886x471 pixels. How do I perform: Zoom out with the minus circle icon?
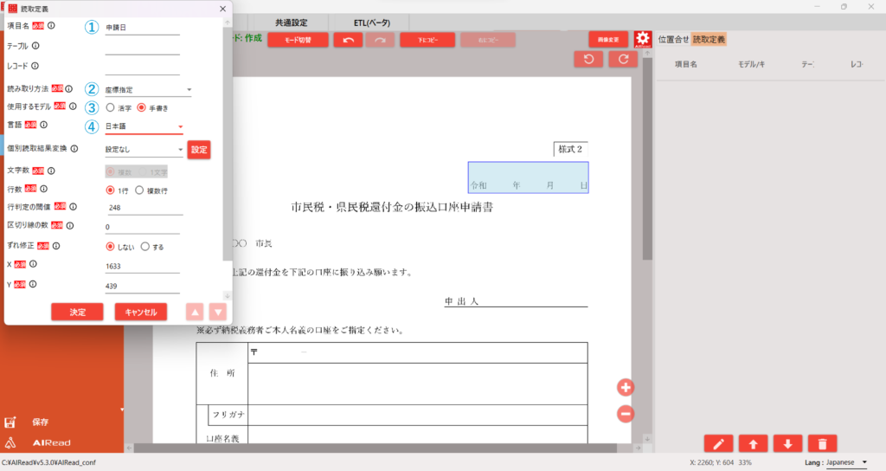[626, 414]
